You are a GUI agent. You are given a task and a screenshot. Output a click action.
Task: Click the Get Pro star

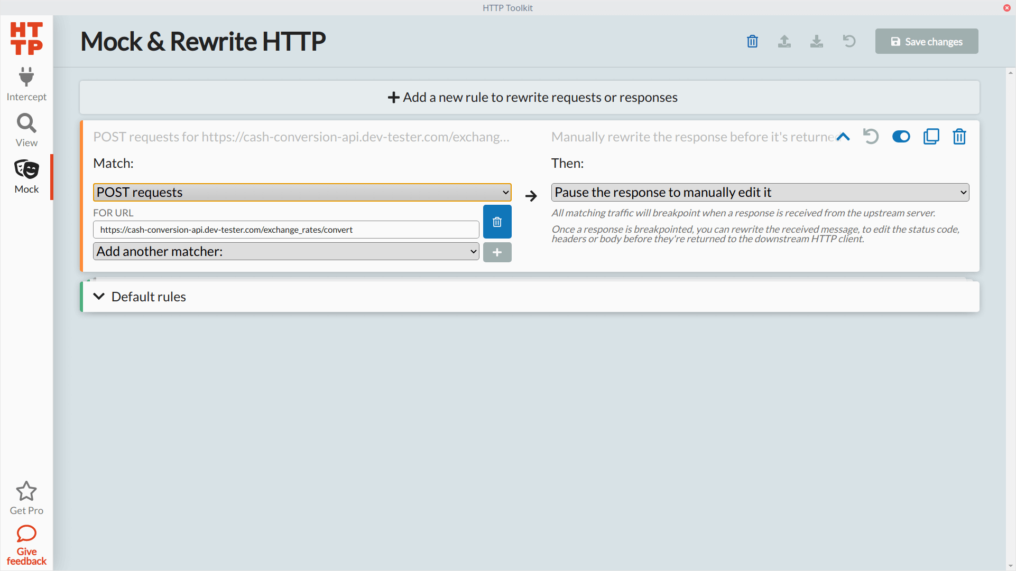(x=26, y=498)
